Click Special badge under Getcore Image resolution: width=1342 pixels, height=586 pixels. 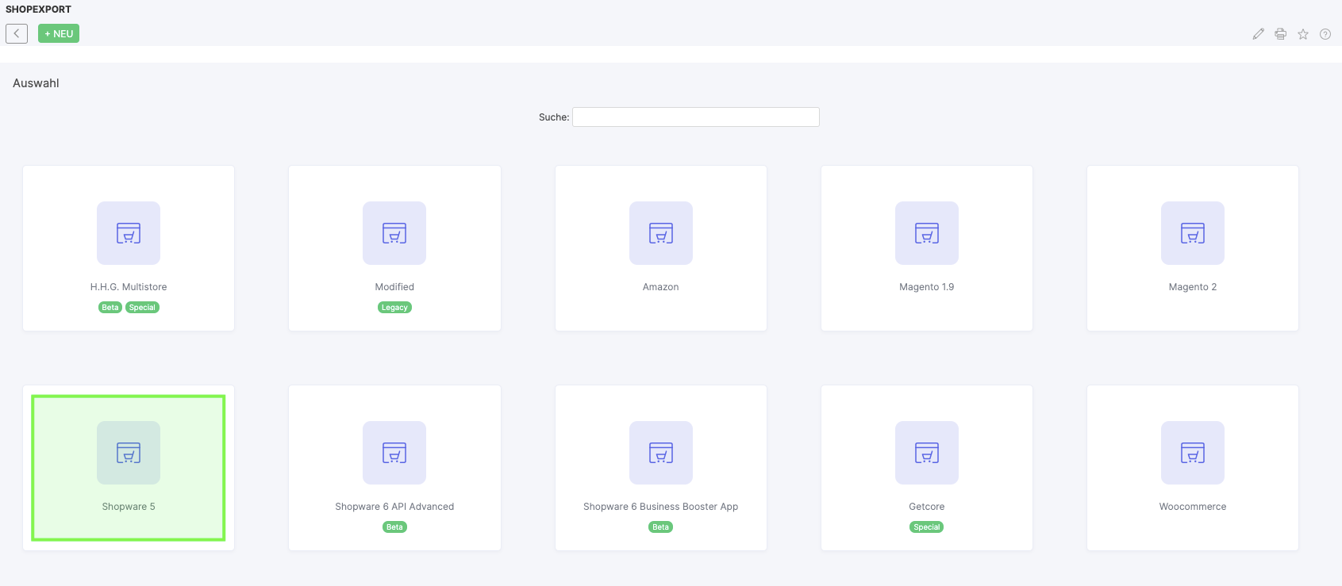click(x=927, y=527)
